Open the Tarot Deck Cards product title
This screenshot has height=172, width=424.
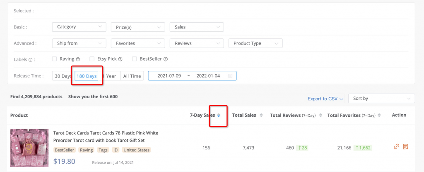106,136
